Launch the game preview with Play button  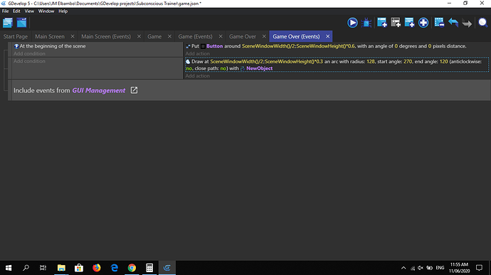tap(352, 23)
